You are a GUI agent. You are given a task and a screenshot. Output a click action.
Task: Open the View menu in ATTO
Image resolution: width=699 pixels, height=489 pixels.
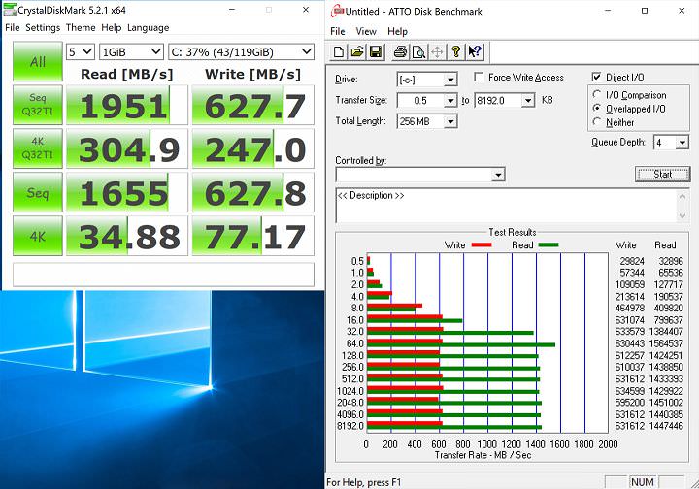tap(366, 31)
